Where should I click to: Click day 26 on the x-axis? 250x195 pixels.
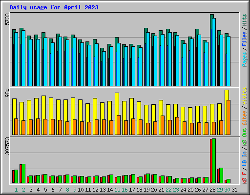pos(198,190)
